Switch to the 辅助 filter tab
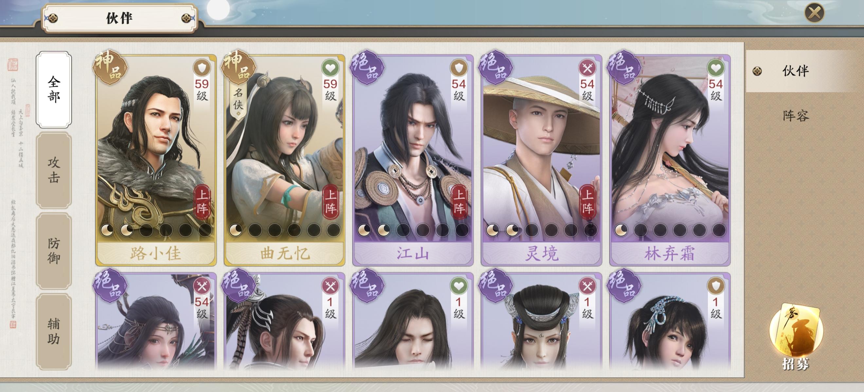864x392 pixels. [x=54, y=332]
